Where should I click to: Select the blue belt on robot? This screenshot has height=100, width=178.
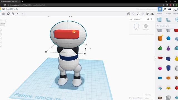pyautogui.click(x=69, y=57)
